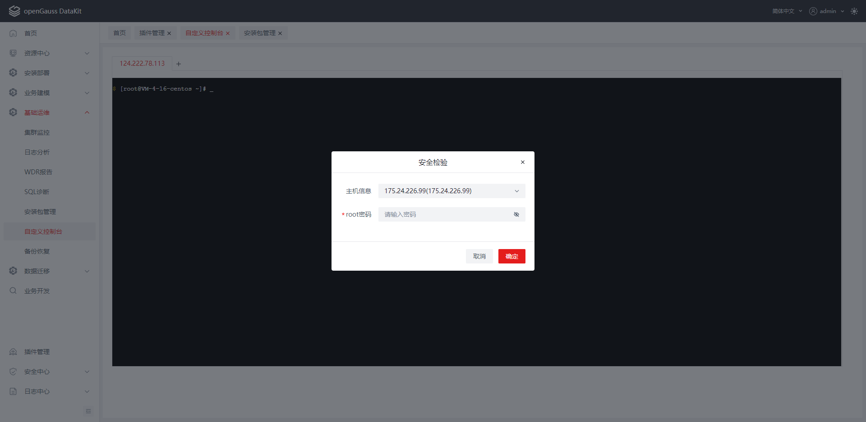The height and width of the screenshot is (422, 866).
Task: Click the openGauss DataKit logo icon
Action: point(14,11)
